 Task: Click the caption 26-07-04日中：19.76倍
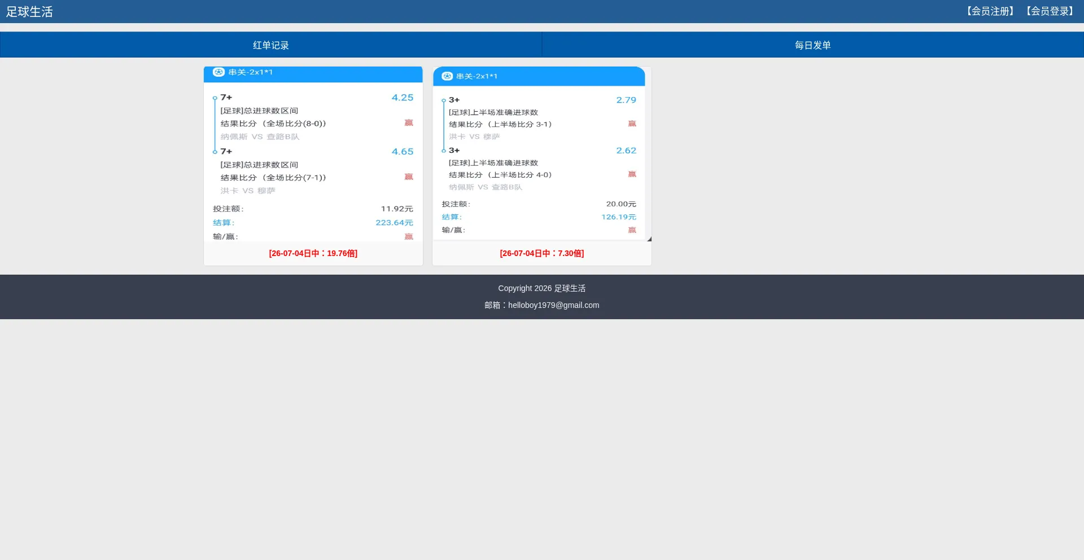[313, 253]
